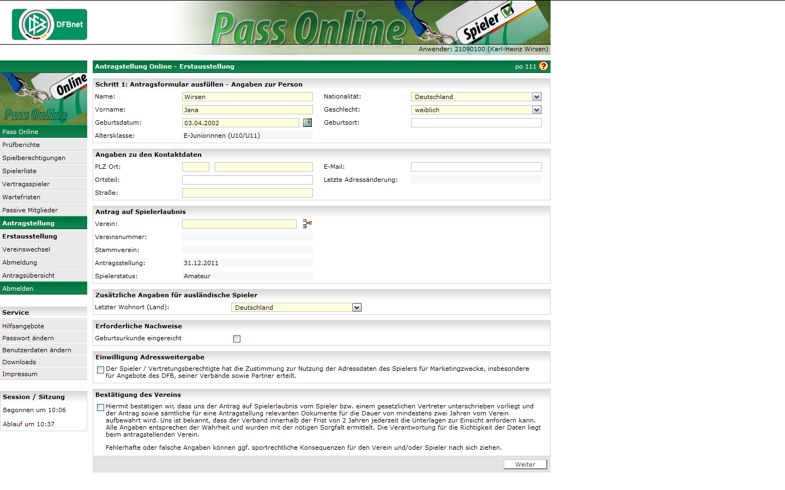Viewport: 785px width, 490px height.
Task: Select Prüfberichte in sidebar
Action: [x=44, y=145]
